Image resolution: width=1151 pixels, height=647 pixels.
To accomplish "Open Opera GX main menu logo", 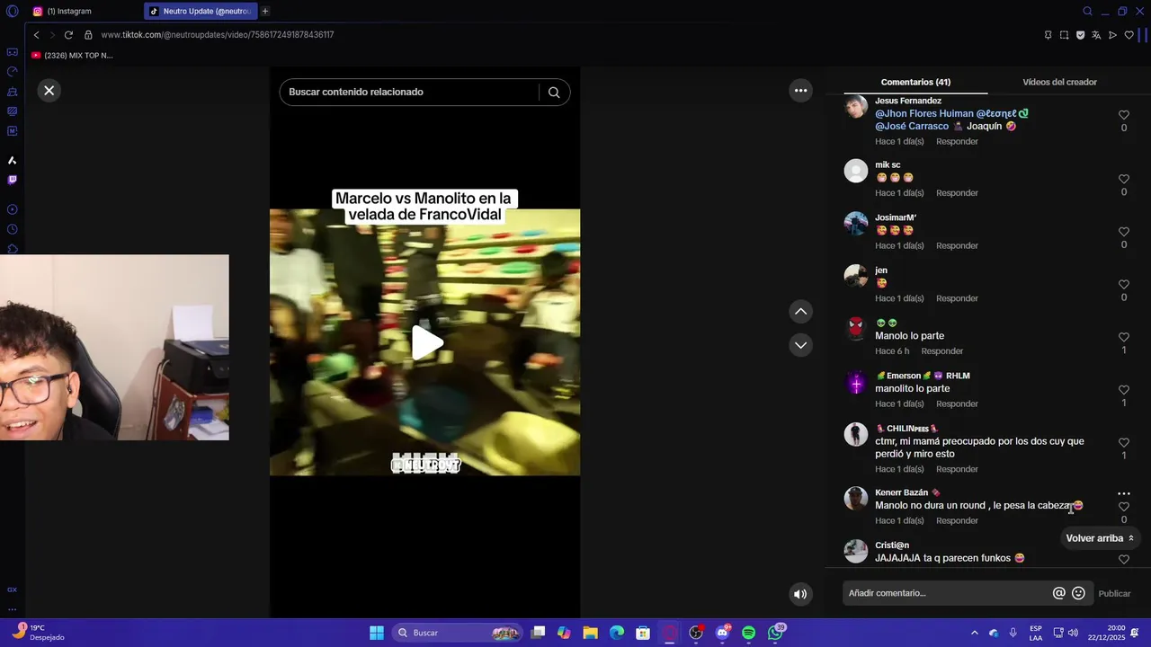I will click(12, 12).
